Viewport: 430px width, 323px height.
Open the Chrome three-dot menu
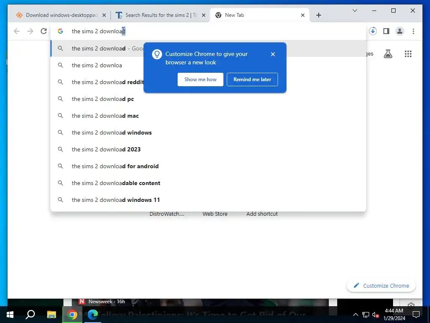[413, 31]
